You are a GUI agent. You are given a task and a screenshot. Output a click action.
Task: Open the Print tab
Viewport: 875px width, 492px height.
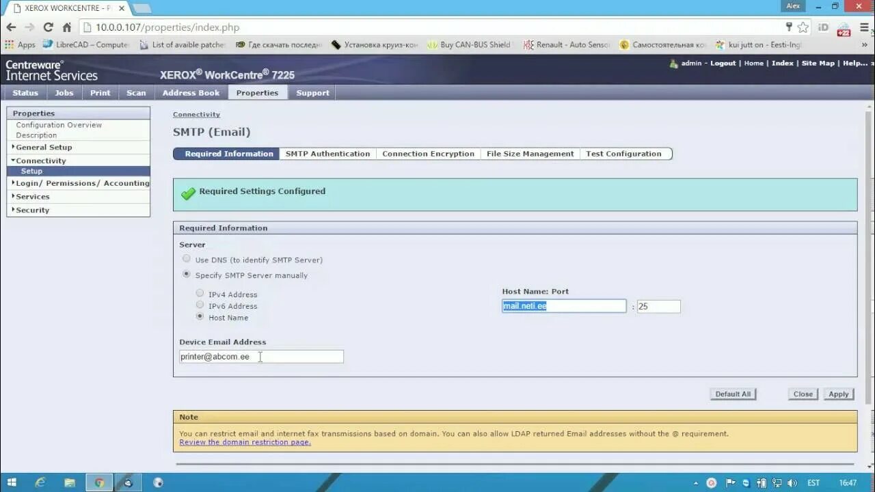(100, 93)
